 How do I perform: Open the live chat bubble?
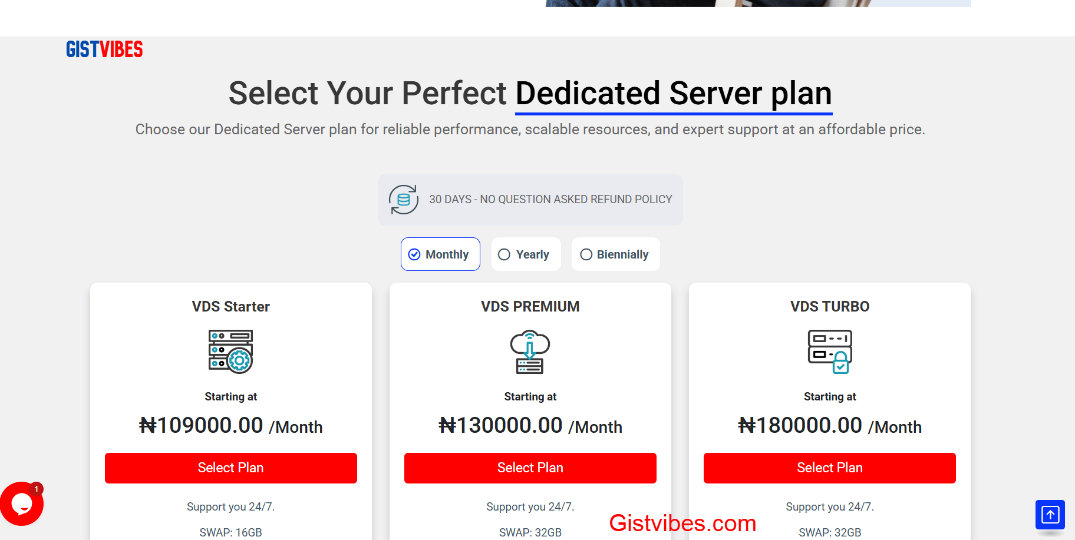[x=22, y=503]
